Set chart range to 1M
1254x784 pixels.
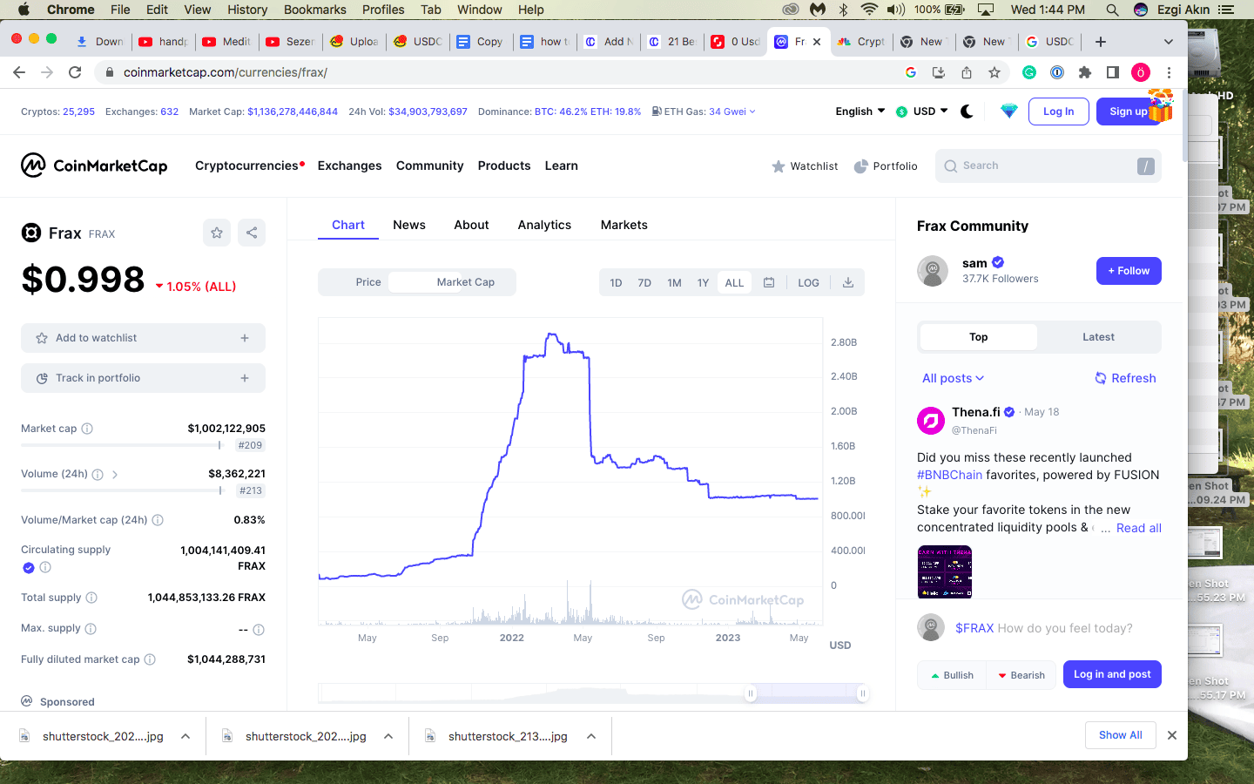[x=674, y=282]
